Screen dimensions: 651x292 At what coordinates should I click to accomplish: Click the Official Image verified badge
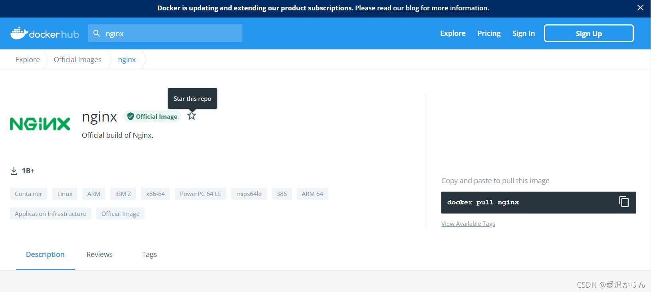[152, 116]
